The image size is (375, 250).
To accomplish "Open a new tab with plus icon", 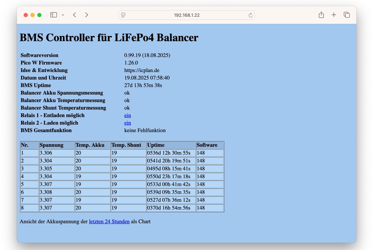I will pos(334,15).
